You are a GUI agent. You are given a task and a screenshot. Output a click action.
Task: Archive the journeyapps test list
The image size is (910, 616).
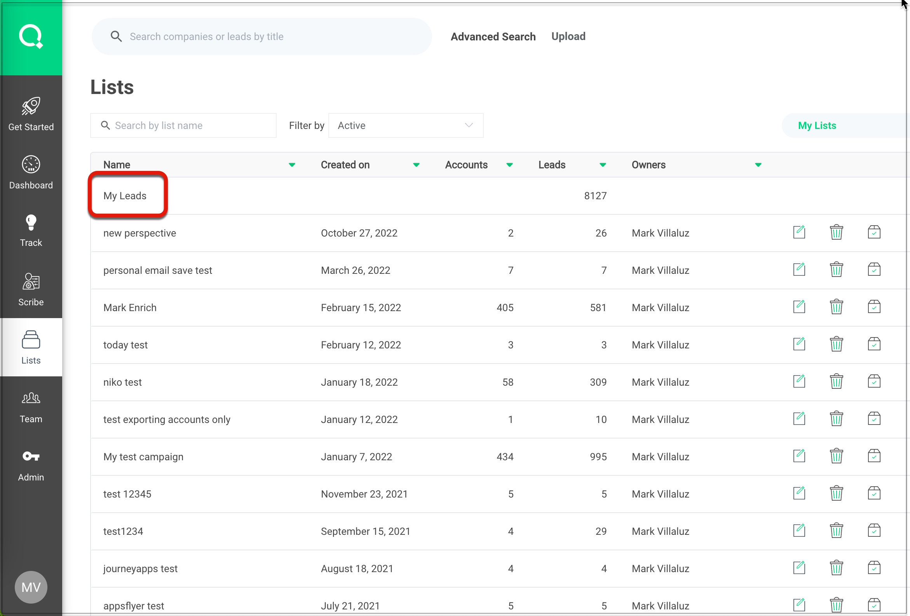click(x=873, y=567)
